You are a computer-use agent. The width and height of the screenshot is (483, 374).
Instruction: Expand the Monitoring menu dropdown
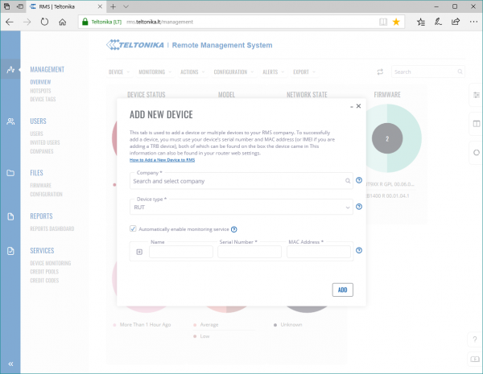point(155,72)
